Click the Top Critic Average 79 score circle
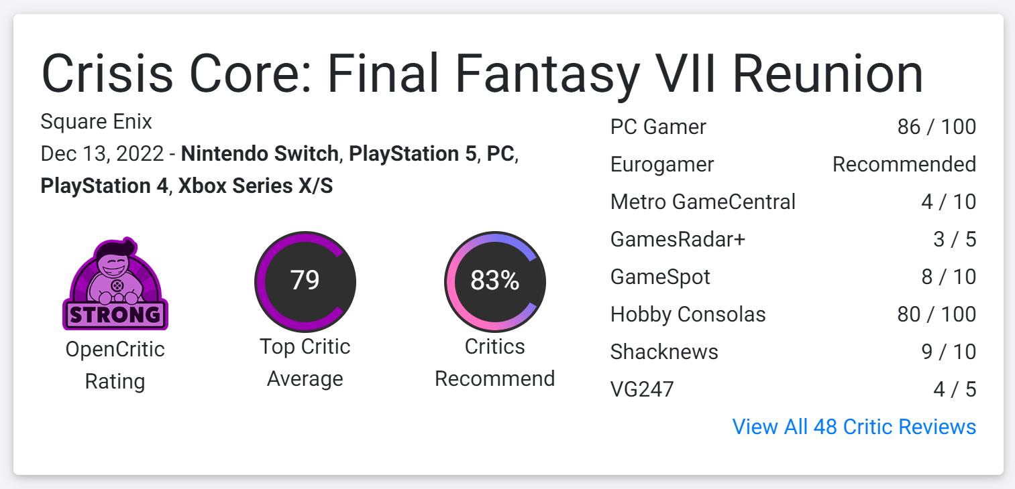This screenshot has width=1015, height=489. pos(305,281)
